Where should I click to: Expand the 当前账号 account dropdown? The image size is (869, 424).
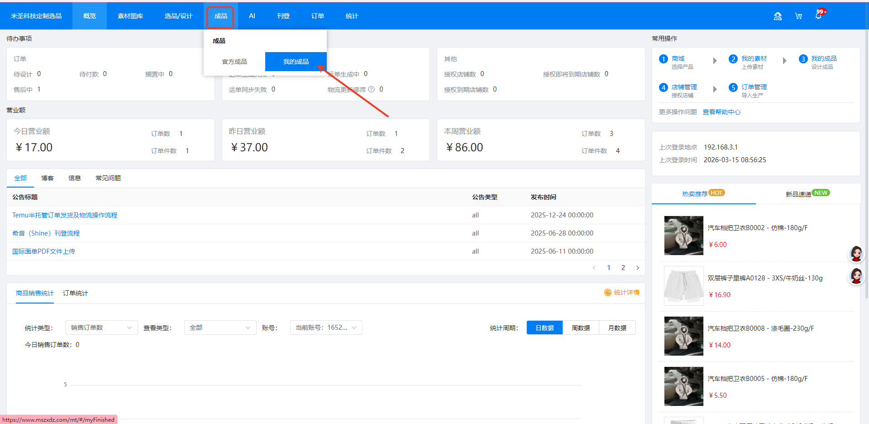tap(326, 328)
